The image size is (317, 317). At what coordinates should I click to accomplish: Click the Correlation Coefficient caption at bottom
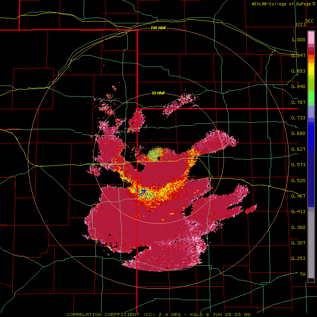pos(158,315)
